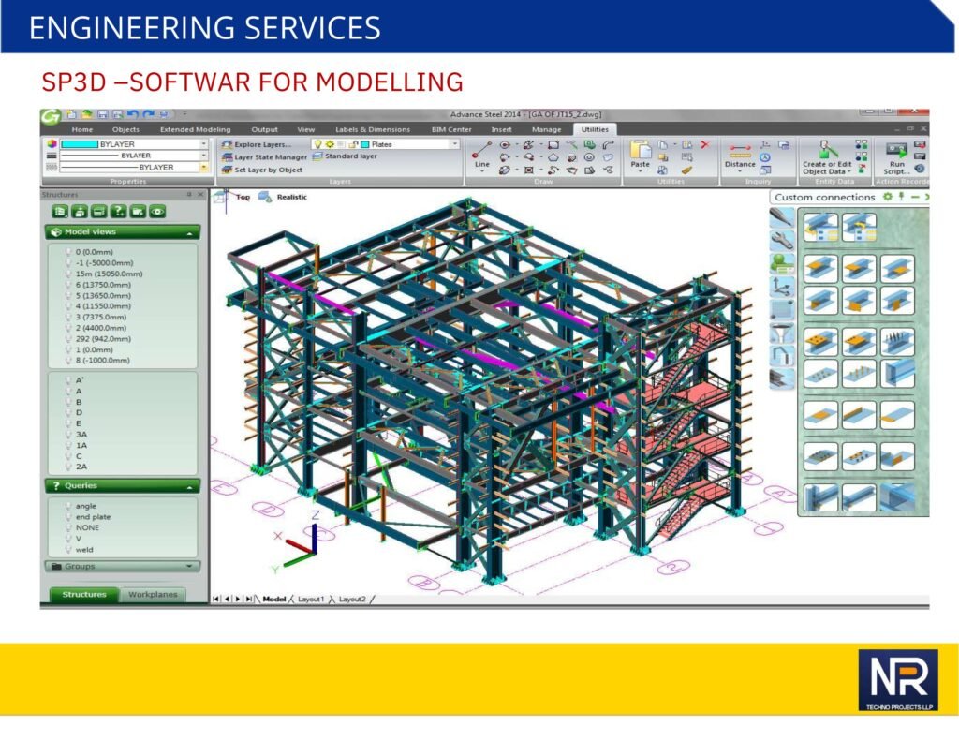
Task: Switch to the Workplanes tab
Action: pyautogui.click(x=153, y=594)
